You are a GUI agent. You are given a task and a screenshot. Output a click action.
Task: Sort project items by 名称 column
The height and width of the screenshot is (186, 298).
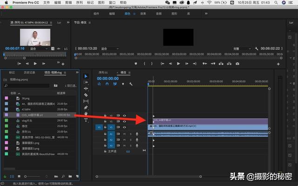pyautogui.click(x=14, y=93)
